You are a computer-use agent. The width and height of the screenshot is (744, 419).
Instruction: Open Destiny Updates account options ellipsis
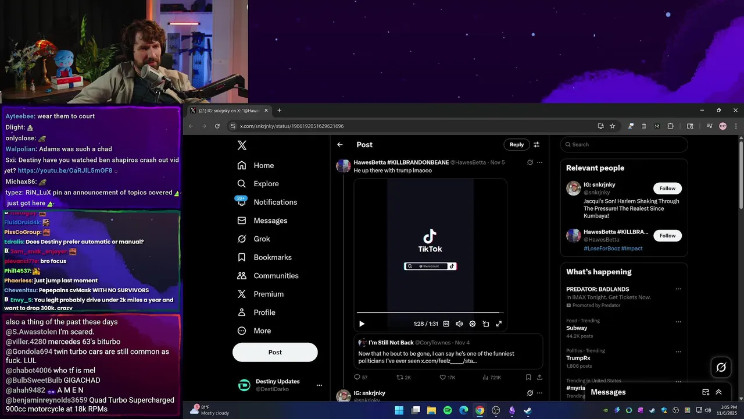(x=319, y=385)
